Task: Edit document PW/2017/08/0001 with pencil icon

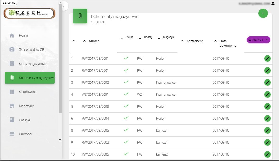Action: [x=267, y=59]
